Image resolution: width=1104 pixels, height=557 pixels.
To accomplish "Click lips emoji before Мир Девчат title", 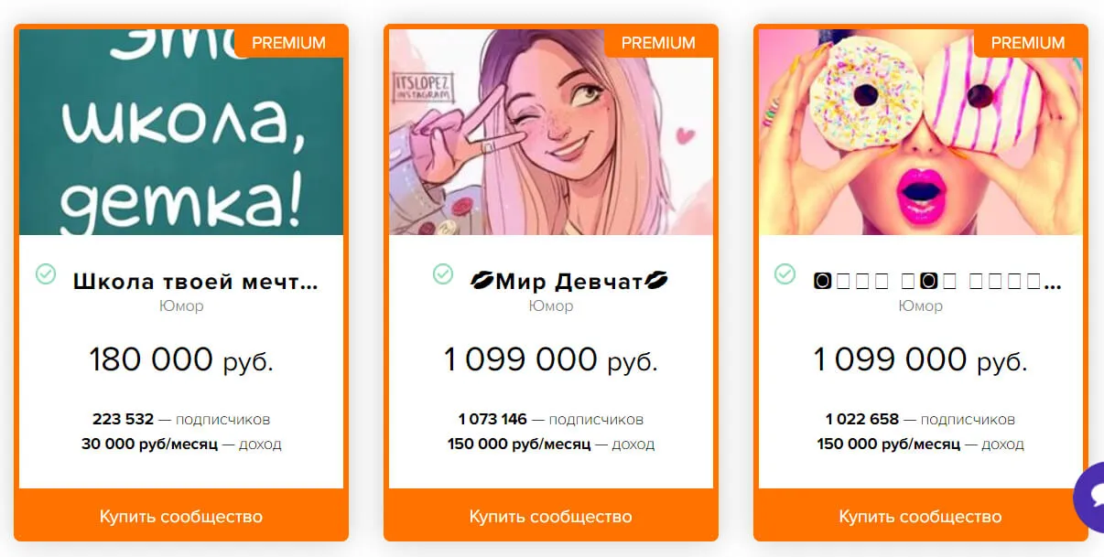I will pos(482,282).
